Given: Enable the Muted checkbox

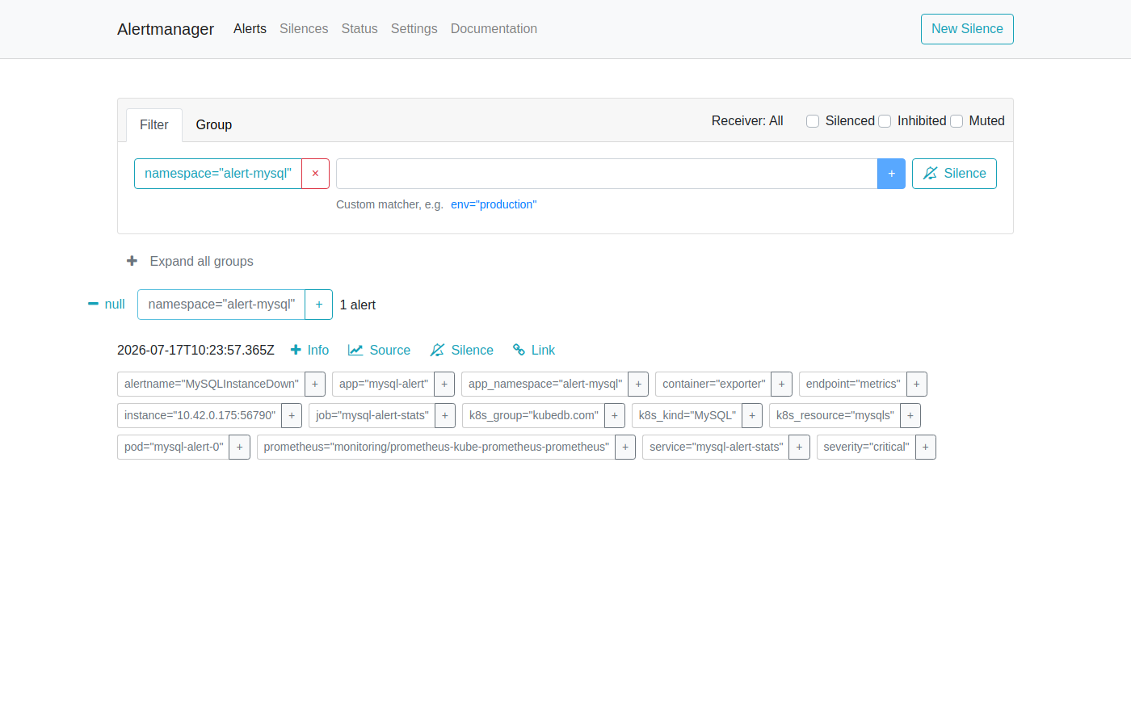Looking at the screenshot, I should (x=957, y=121).
